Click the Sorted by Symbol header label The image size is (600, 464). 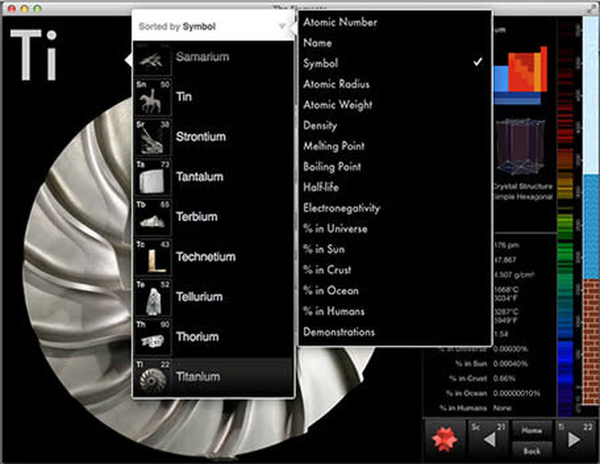point(177,26)
